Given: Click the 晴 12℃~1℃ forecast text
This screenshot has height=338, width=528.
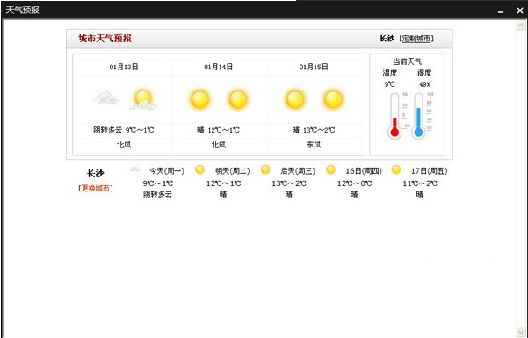Looking at the screenshot, I should click(x=219, y=130).
